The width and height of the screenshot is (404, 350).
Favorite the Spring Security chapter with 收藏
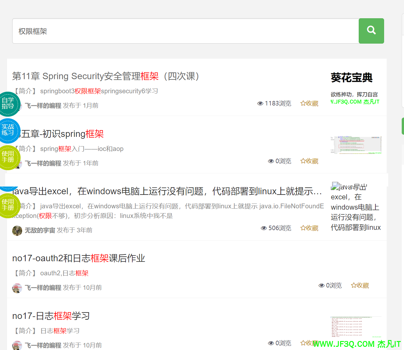tap(309, 103)
